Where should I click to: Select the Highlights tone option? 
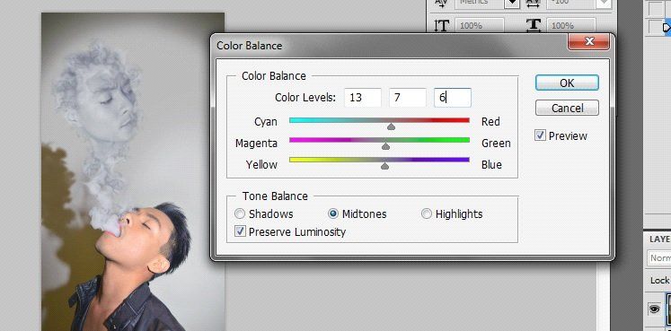[x=427, y=213]
